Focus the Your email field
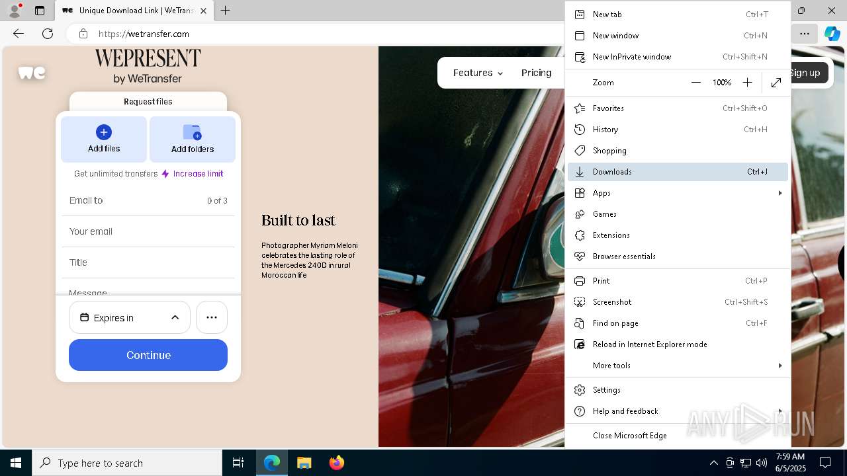847x476 pixels. click(148, 231)
